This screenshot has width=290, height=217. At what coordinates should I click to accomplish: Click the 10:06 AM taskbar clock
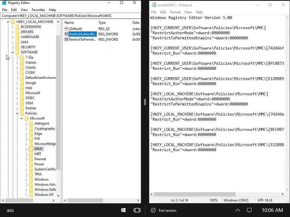tap(272, 210)
